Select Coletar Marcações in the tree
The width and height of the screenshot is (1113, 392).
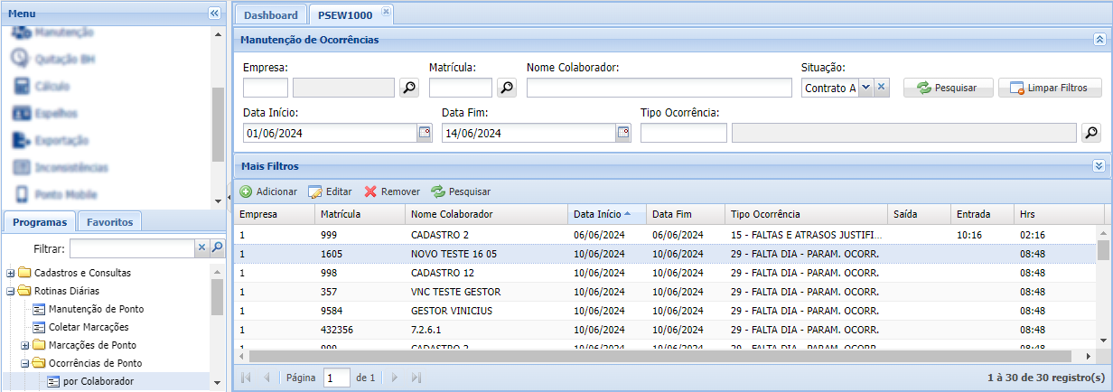(89, 327)
